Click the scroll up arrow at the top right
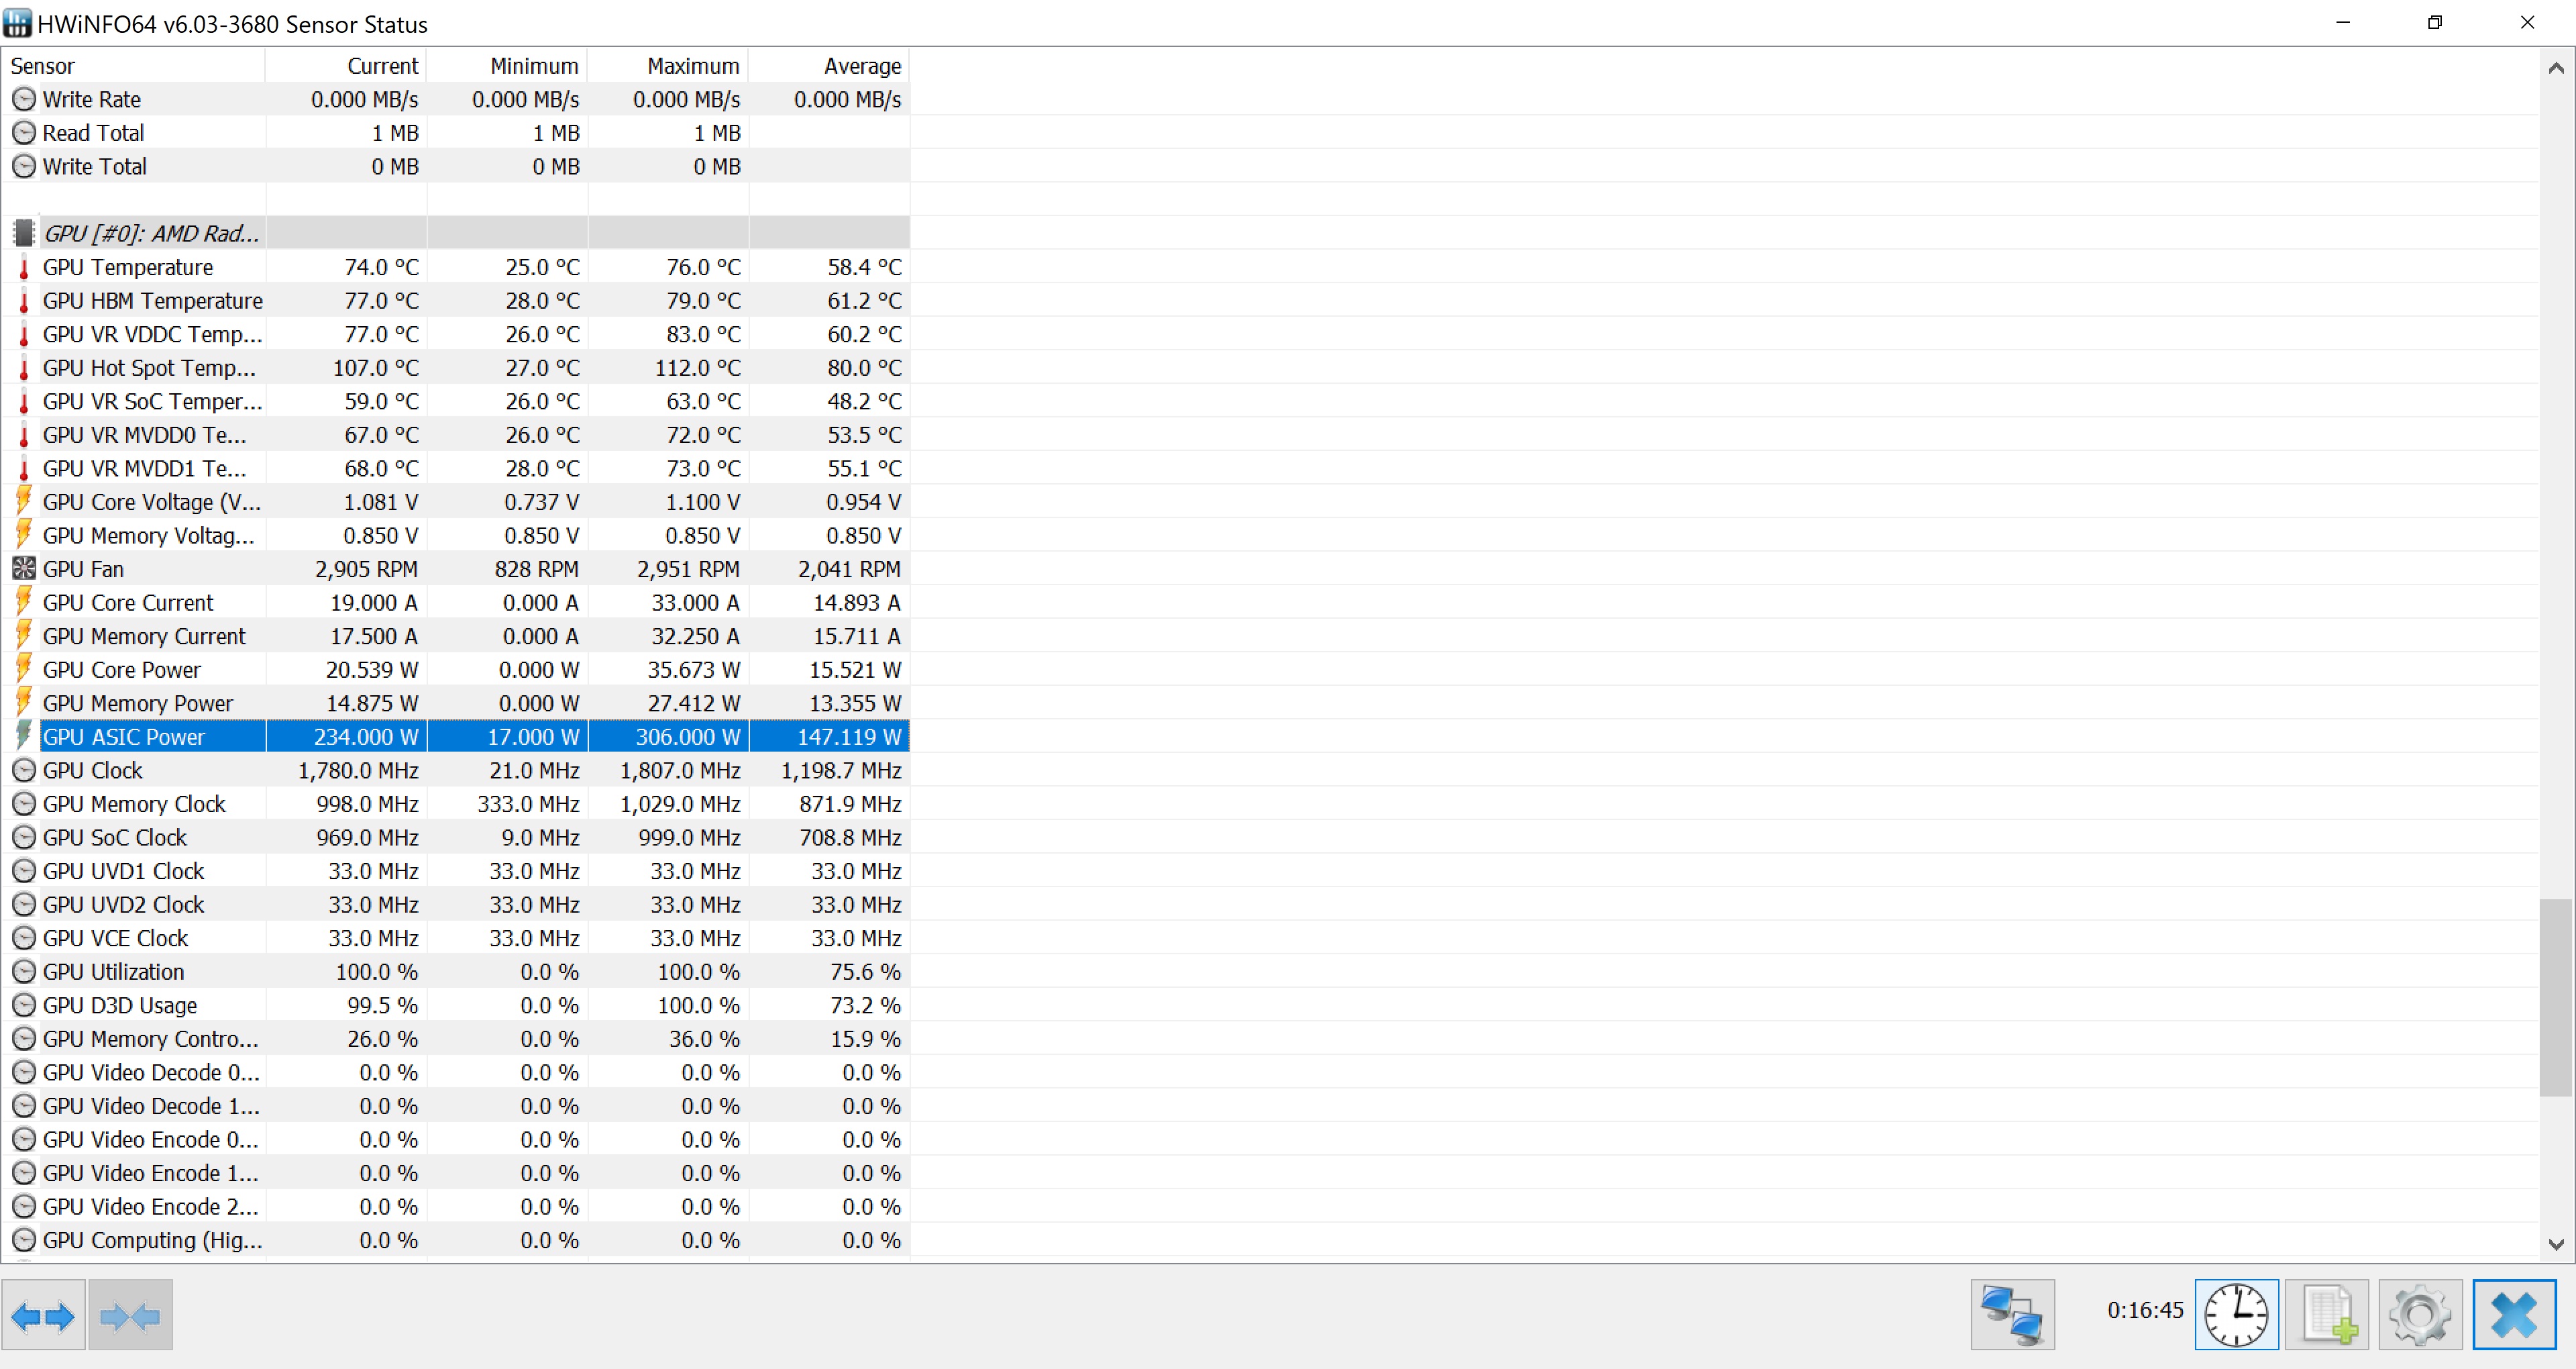The width and height of the screenshot is (2576, 1369). 2556,68
